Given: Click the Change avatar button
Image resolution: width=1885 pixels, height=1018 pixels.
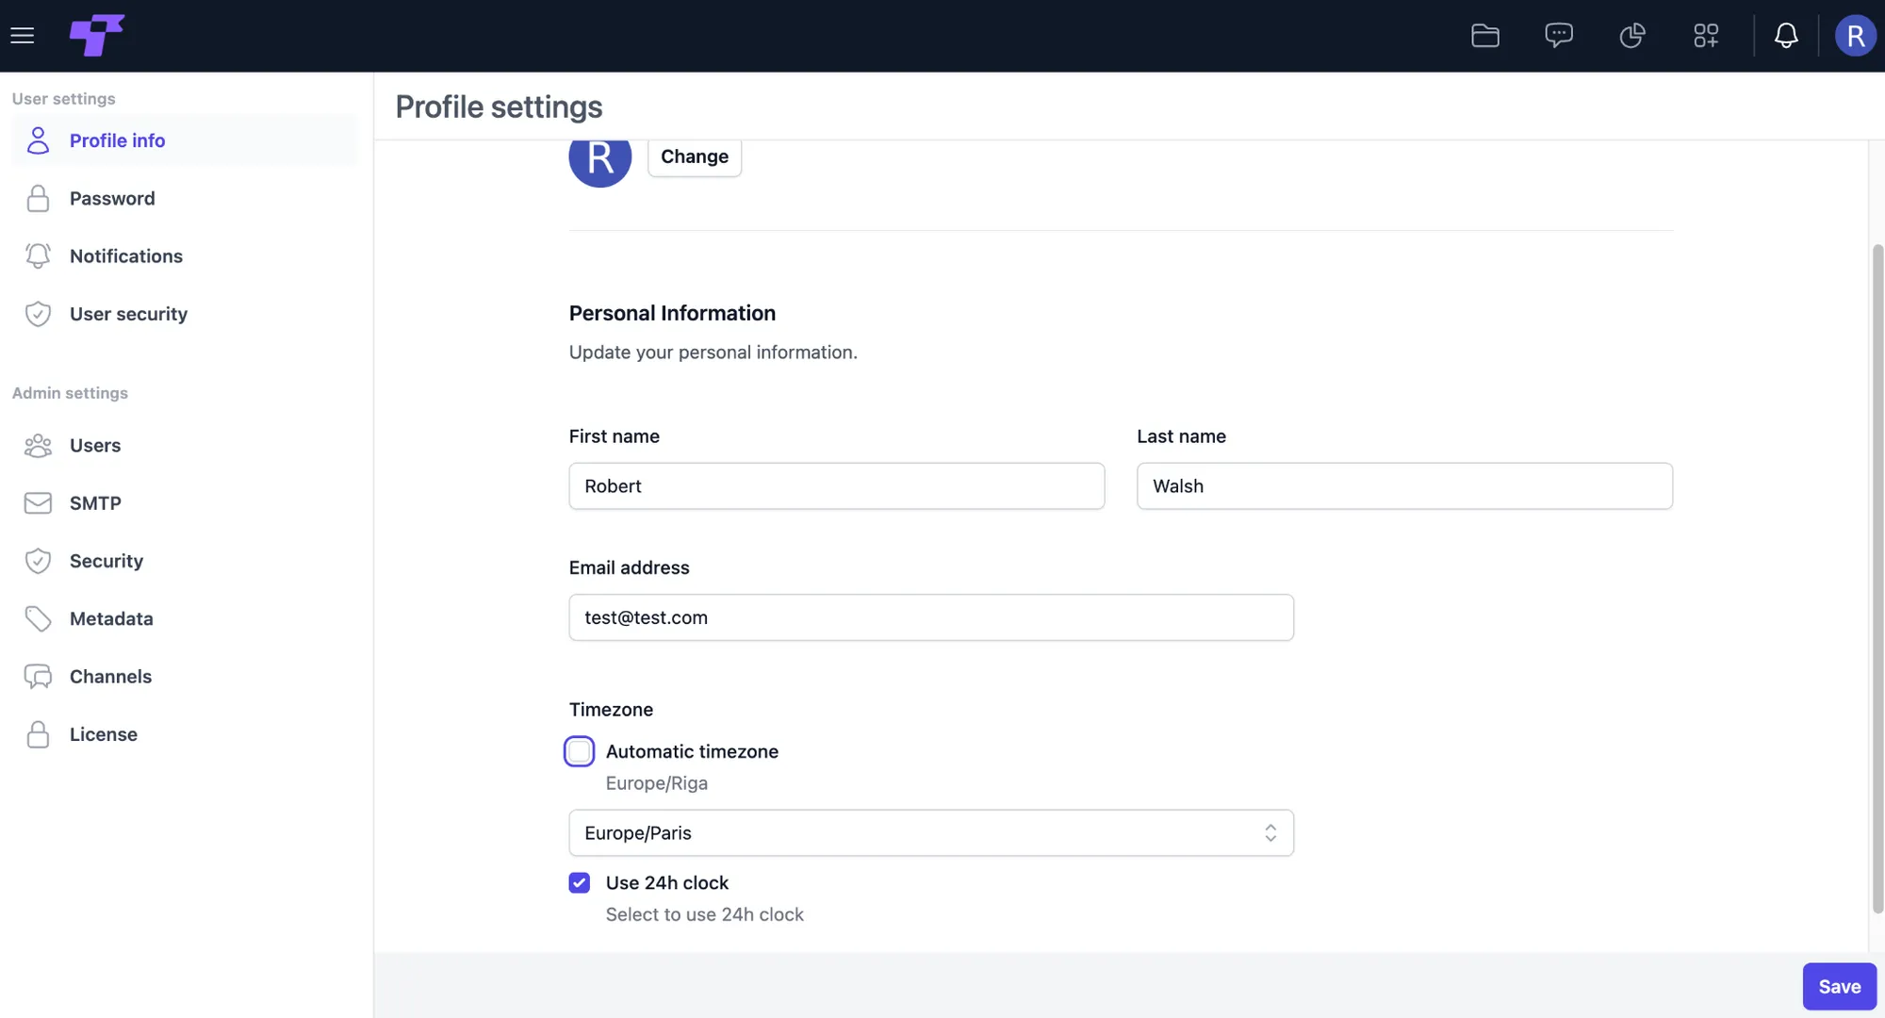Looking at the screenshot, I should pyautogui.click(x=694, y=156).
